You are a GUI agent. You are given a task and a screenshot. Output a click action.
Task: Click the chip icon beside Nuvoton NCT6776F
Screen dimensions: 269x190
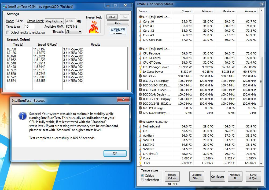pyautogui.click(x=141, y=122)
